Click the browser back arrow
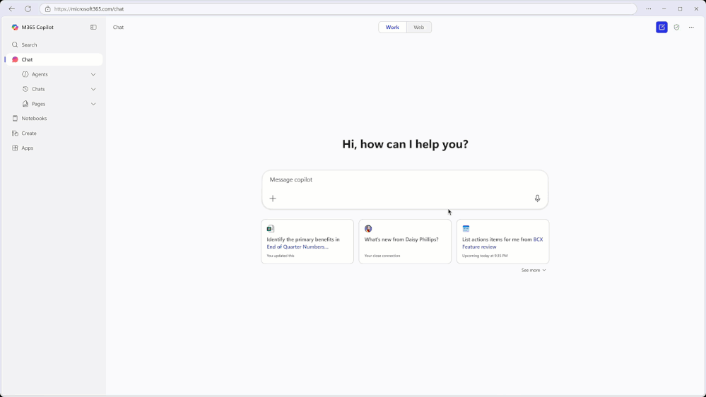Screen dimensions: 706x397 point(12,8)
